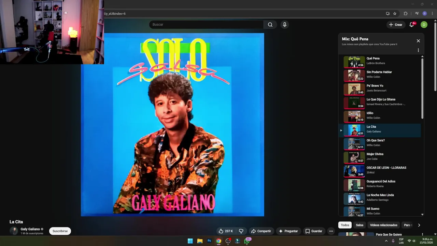Play Oh Que Sera? in playlist
437x246 pixels.
(380, 144)
